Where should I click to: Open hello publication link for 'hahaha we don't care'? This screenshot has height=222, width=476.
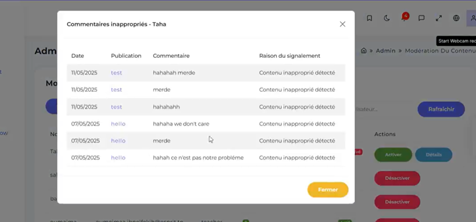(118, 124)
